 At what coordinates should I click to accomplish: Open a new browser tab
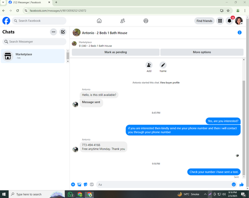[56, 2]
